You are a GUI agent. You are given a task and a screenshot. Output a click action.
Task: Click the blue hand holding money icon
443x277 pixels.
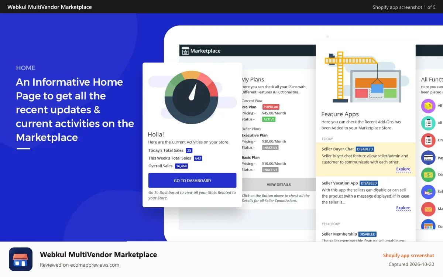[428, 192]
